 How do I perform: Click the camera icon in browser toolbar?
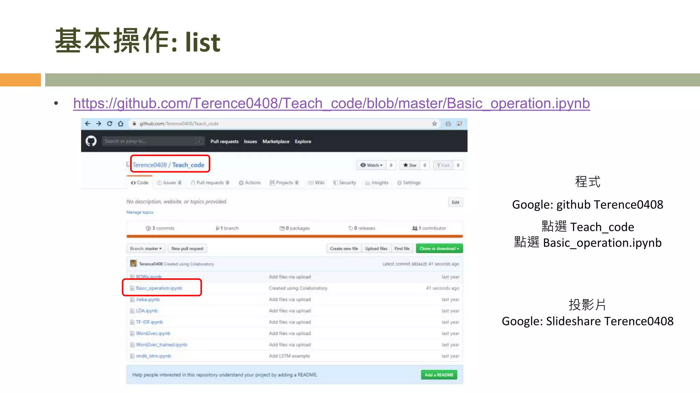coord(448,123)
